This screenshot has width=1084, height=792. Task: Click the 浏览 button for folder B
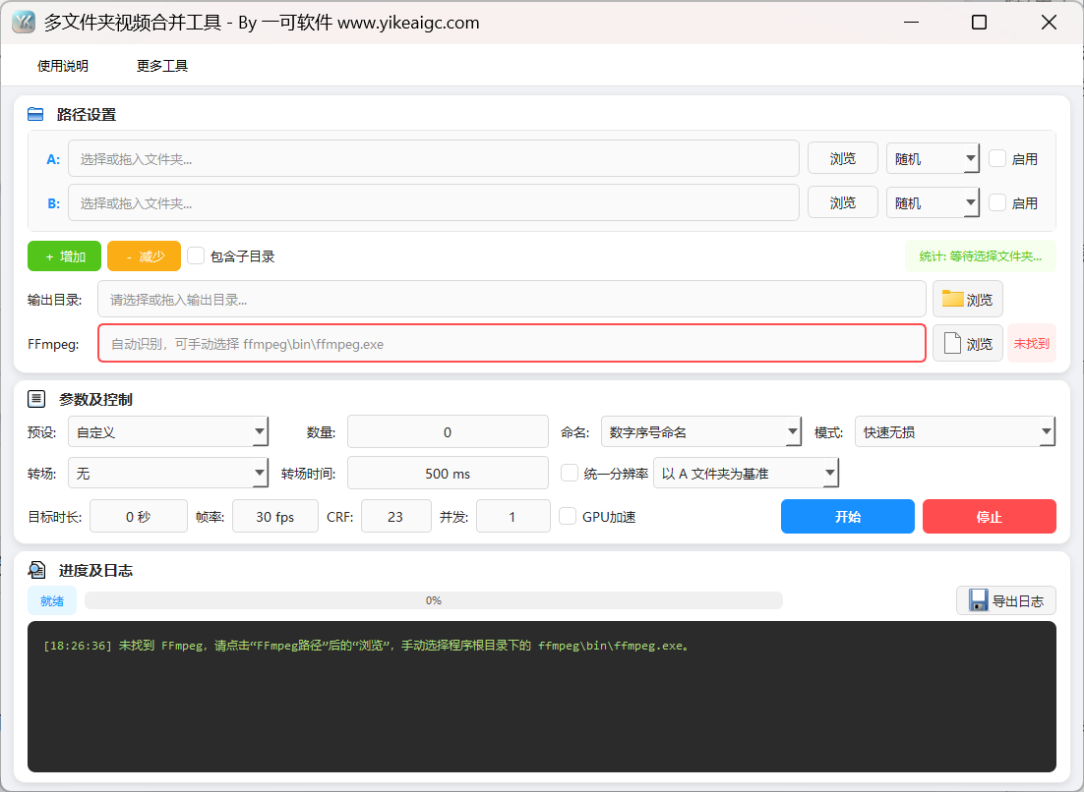843,203
